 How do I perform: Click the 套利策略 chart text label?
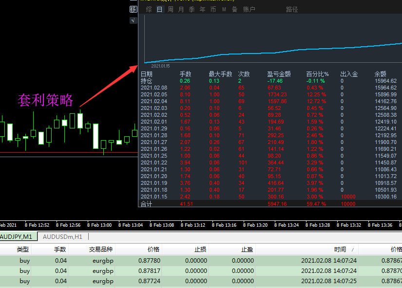(x=45, y=100)
